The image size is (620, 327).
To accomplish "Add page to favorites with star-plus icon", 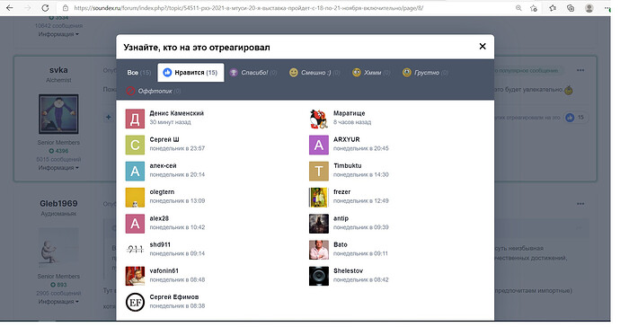I will point(534,8).
